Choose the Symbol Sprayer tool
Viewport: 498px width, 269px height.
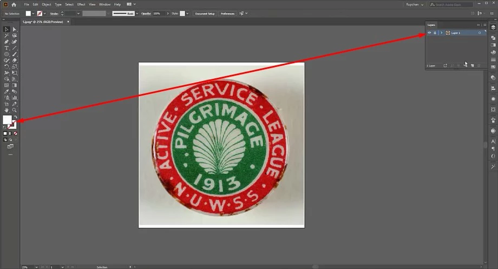[6, 98]
